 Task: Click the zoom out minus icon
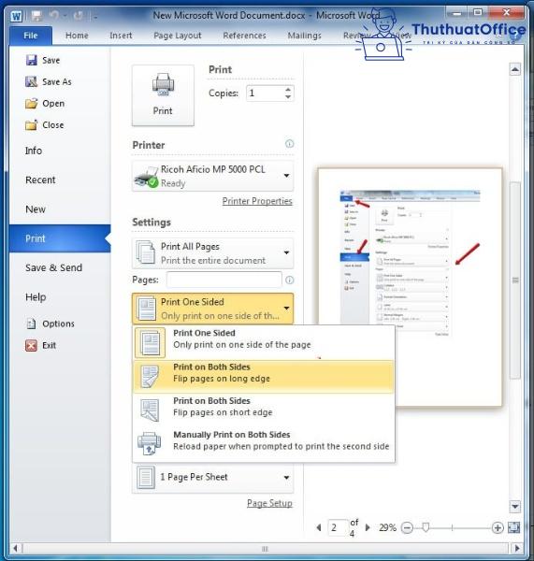407,527
